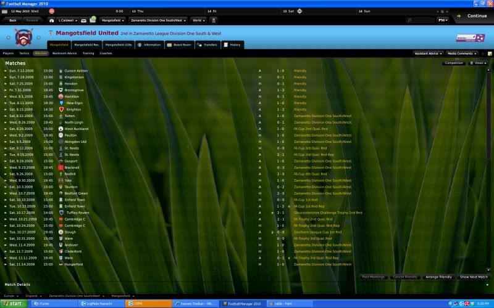Click the green news inbox icon
Screen dimensions: 494x308
click(x=92, y=20)
